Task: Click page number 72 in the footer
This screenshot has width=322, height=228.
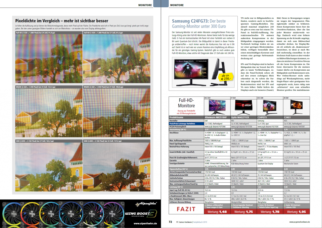Action: (x=170, y=222)
